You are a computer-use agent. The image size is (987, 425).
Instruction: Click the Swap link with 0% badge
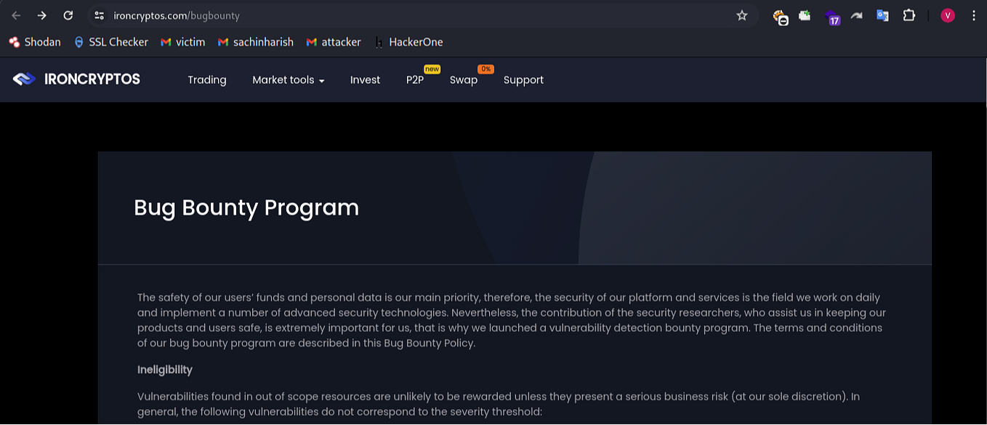(463, 80)
